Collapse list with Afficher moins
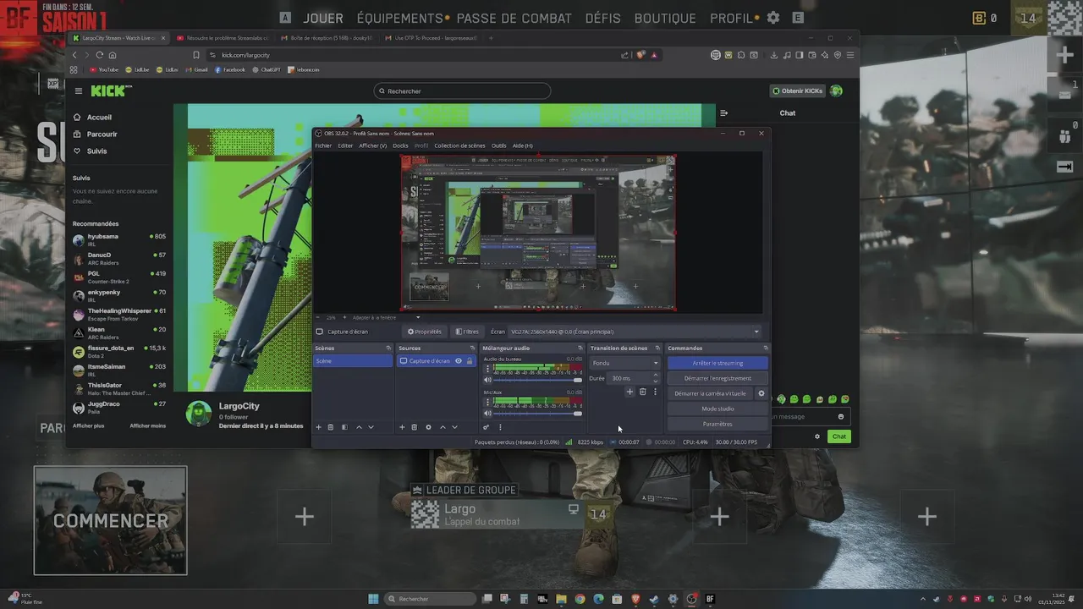Screen dimensions: 1083x609 (x=148, y=425)
